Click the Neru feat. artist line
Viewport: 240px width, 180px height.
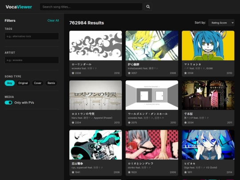(x=92, y=118)
